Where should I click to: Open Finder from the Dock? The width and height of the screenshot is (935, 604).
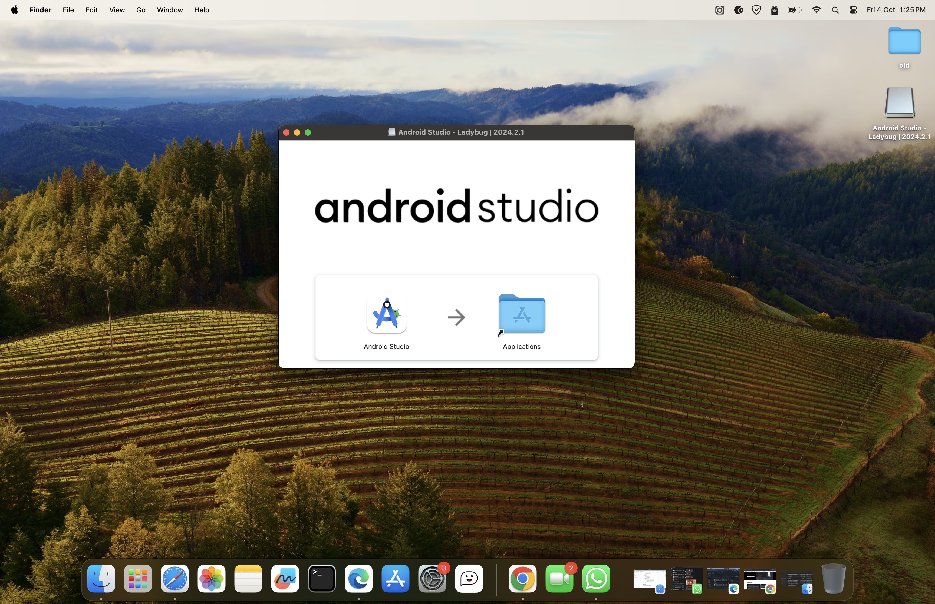click(x=101, y=579)
